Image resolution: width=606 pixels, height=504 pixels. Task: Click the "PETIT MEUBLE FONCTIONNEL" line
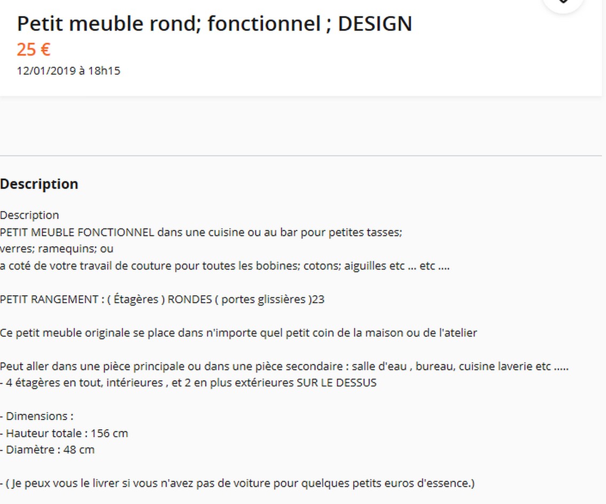click(x=201, y=232)
